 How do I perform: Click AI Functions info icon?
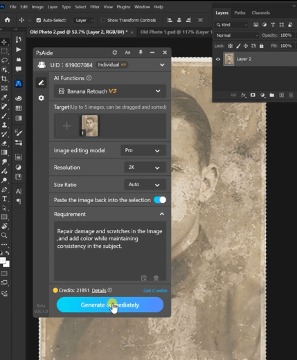coord(89,78)
